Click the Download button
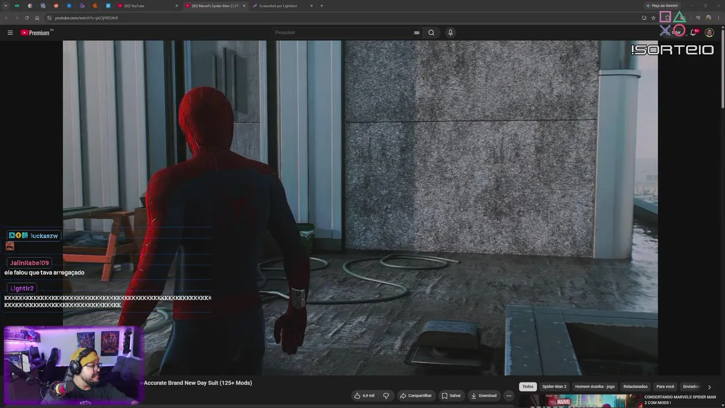This screenshot has height=408, width=725. click(x=484, y=396)
